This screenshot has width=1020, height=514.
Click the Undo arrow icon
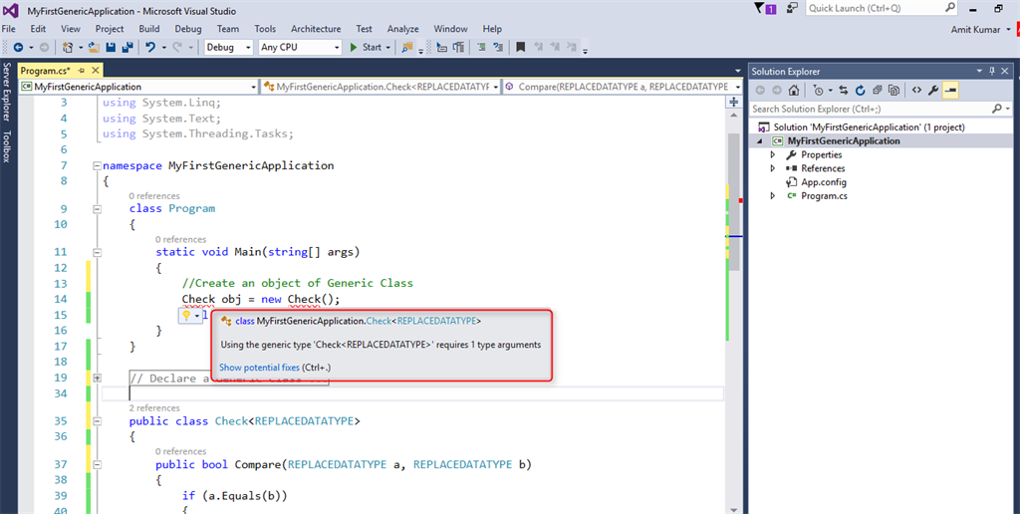[149, 47]
